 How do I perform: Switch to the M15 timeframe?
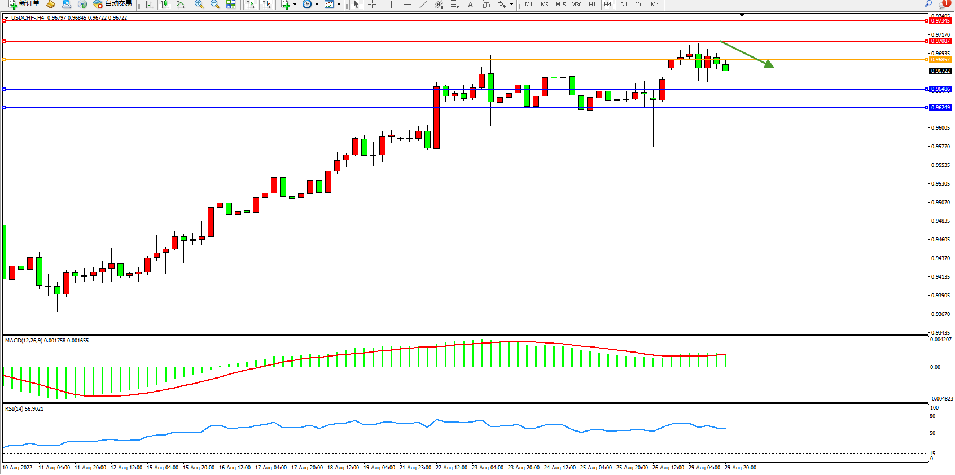pyautogui.click(x=560, y=5)
